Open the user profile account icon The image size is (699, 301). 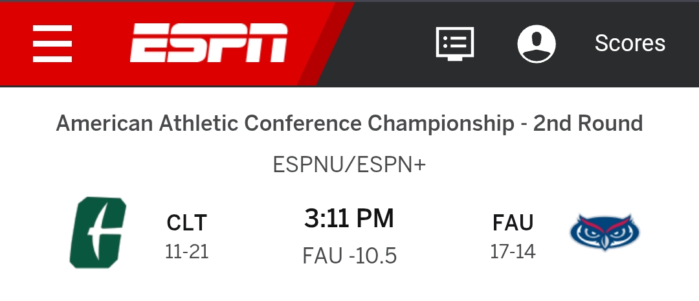tap(537, 44)
